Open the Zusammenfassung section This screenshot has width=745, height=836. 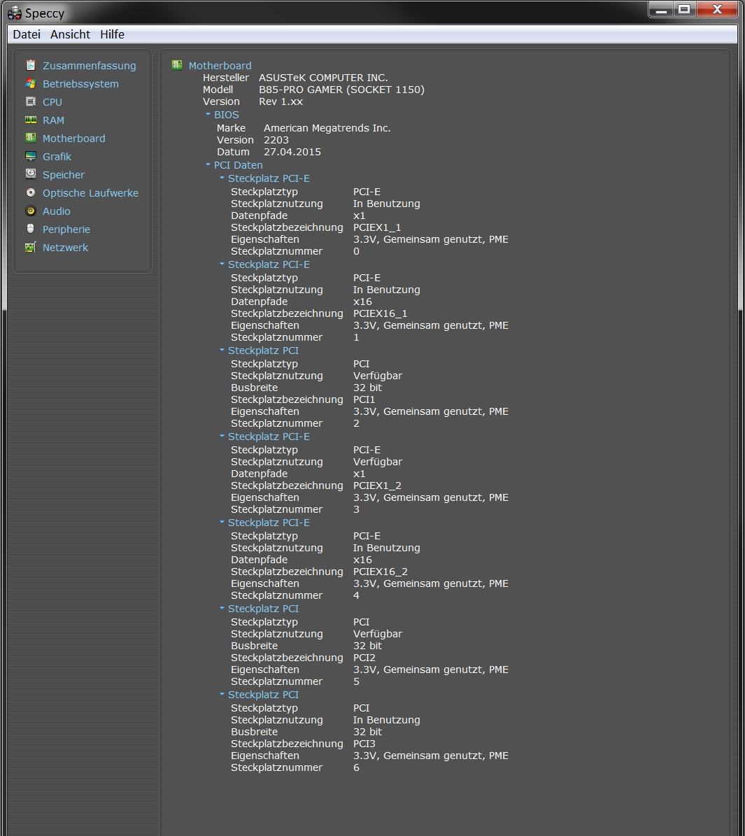point(89,66)
